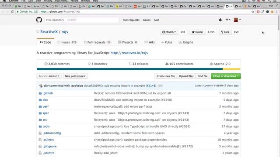Click the search input in the header
The height and width of the screenshot is (157, 280).
92,20
